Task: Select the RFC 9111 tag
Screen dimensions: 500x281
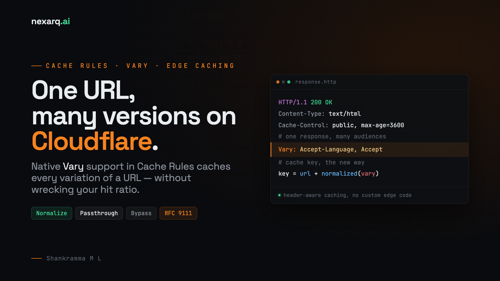Action: pos(178,213)
